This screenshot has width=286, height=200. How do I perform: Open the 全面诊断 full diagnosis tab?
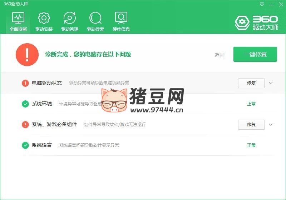click(18, 22)
